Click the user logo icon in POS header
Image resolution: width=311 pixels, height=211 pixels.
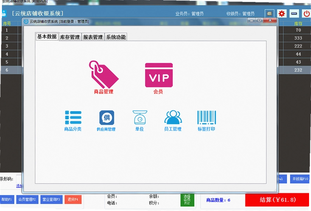click(x=4, y=14)
